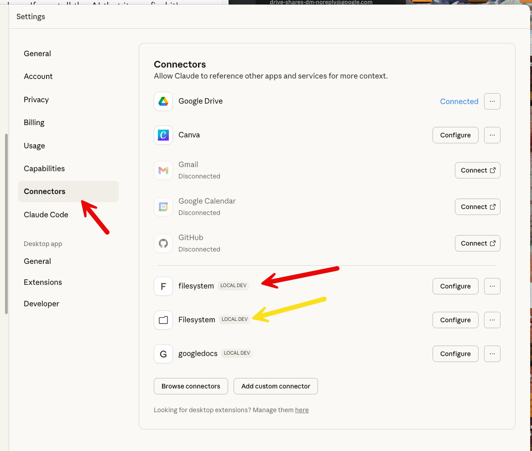Go to the Claude Code settings section
This screenshot has width=532, height=451.
pyautogui.click(x=46, y=215)
